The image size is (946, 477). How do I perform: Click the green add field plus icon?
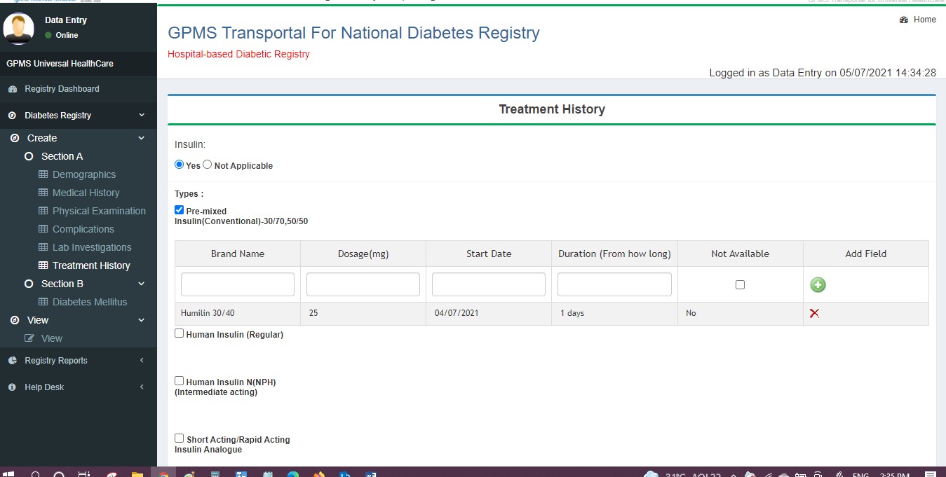click(818, 284)
